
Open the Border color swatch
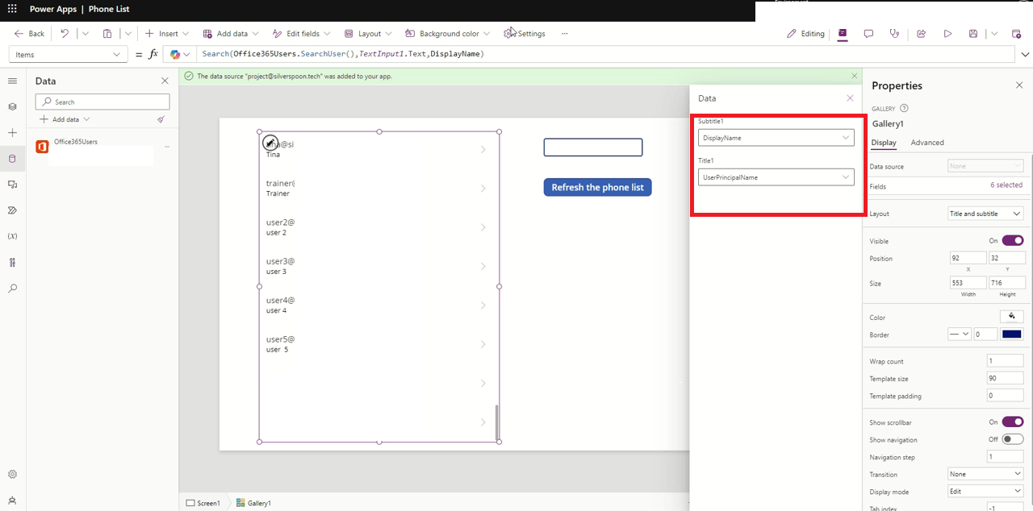coord(1011,334)
